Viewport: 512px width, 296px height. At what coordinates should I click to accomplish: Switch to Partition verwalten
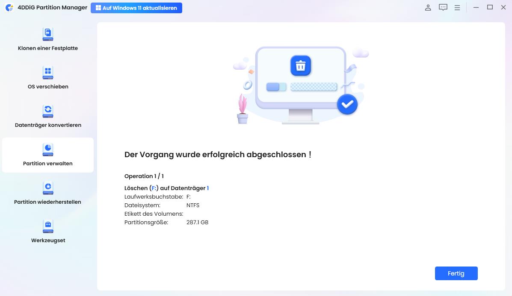(x=47, y=155)
